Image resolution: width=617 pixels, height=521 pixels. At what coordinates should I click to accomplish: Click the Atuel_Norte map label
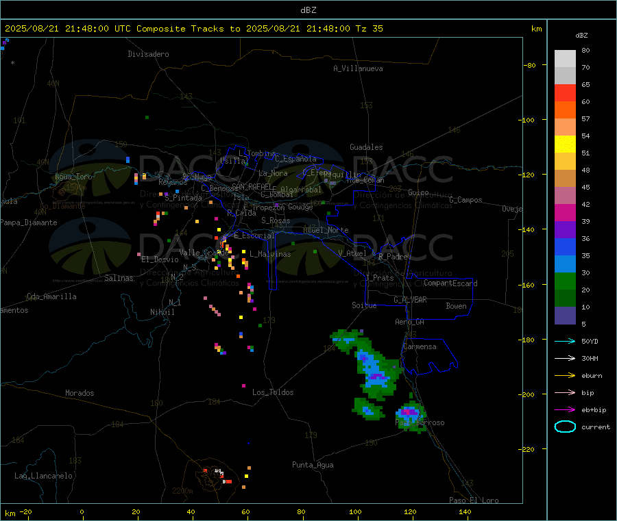[326, 230]
